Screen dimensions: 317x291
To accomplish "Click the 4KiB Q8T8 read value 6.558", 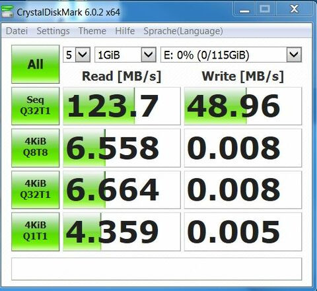I will tap(122, 148).
